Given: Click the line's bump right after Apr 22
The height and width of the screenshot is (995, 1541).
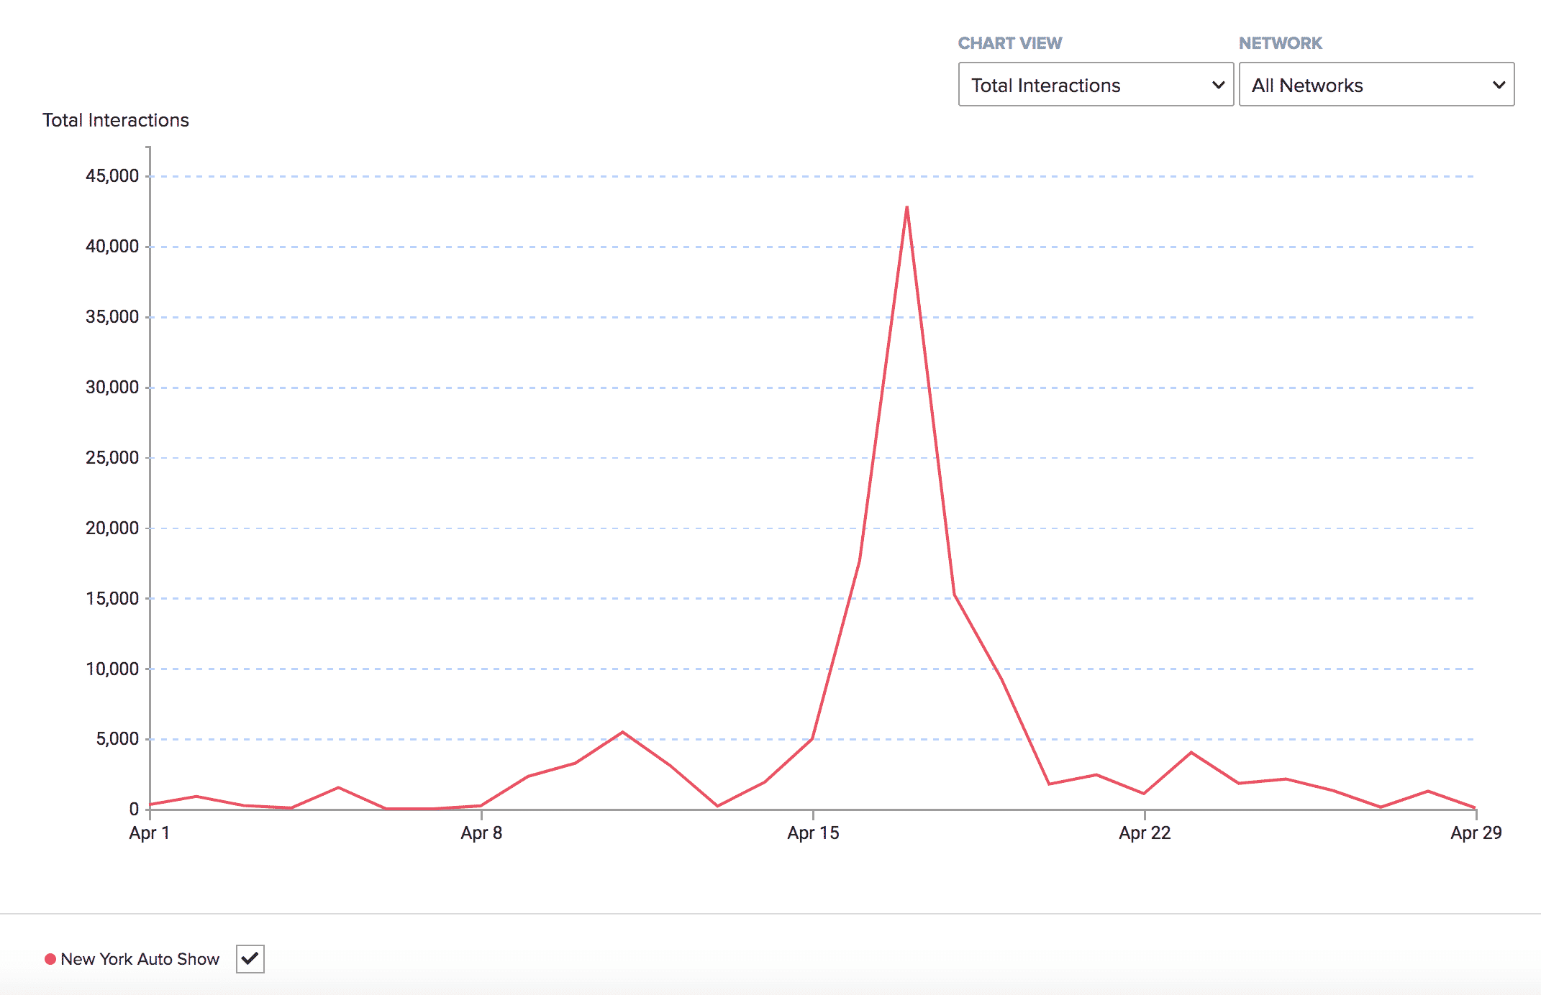Looking at the screenshot, I should pyautogui.click(x=1191, y=753).
